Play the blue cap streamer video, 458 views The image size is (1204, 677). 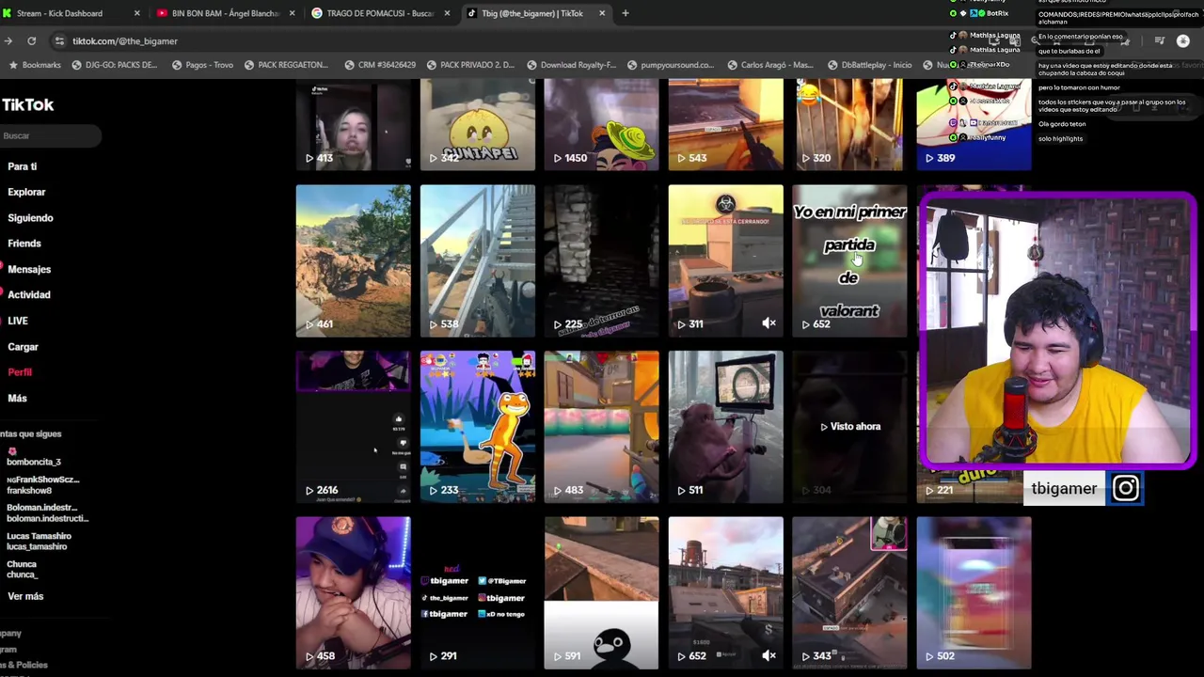pos(353,592)
